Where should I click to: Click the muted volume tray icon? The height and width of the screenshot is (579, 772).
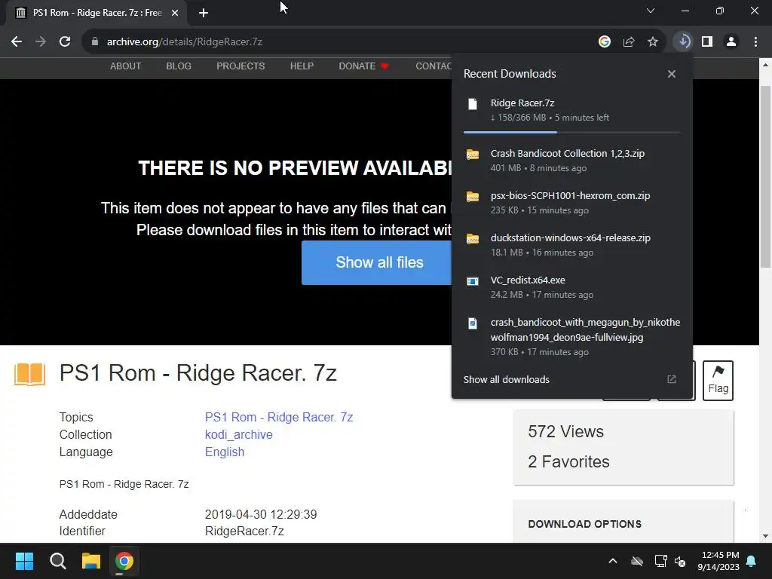(x=681, y=561)
